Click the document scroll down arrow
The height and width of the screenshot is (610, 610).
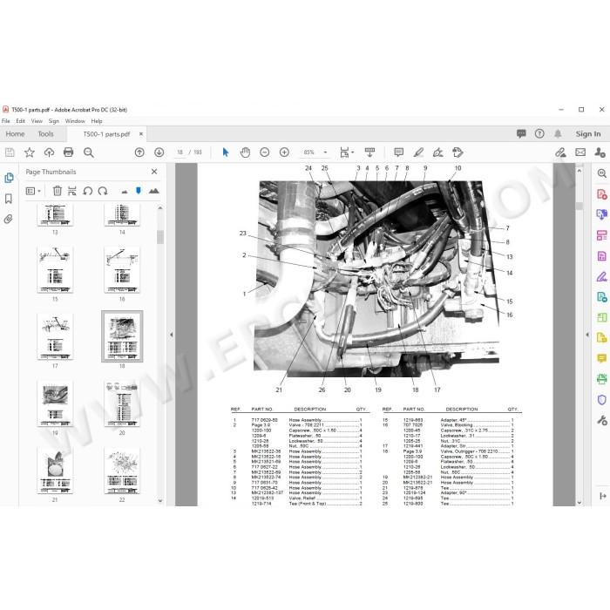coord(579,502)
